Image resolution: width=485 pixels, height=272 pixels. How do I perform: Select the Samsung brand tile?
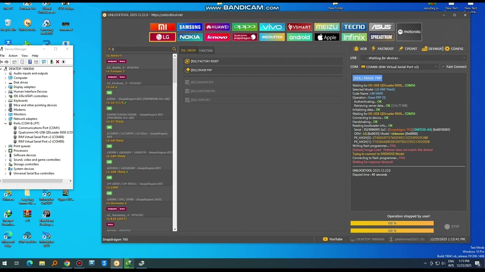[190, 27]
